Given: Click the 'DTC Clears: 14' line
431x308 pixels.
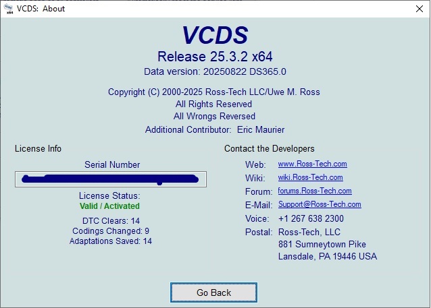Looking at the screenshot, I should 111,221.
